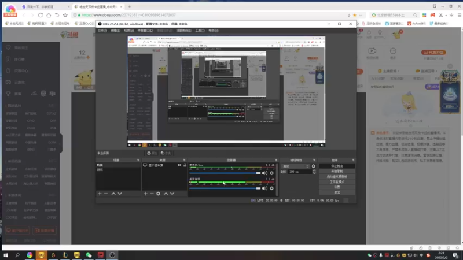Open OBS 帮助(H) menu
The height and width of the screenshot is (260, 463).
(x=214, y=31)
